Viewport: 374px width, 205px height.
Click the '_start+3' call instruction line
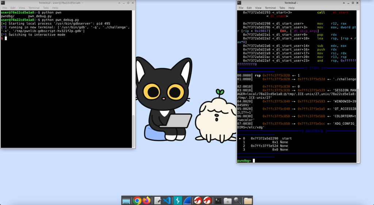coord(296,12)
